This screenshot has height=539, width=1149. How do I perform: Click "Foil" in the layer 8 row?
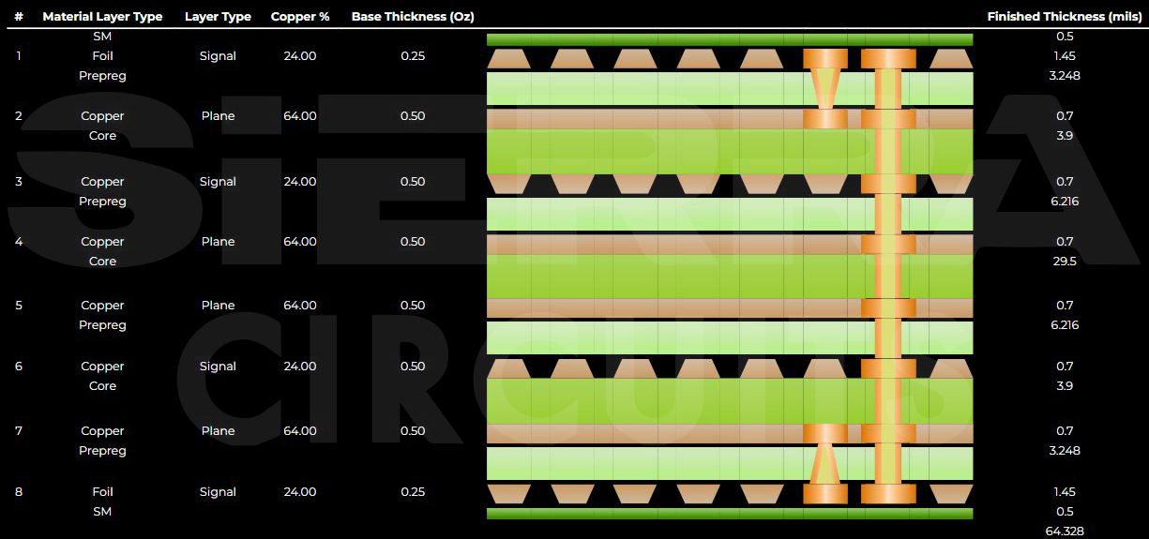[x=102, y=492]
